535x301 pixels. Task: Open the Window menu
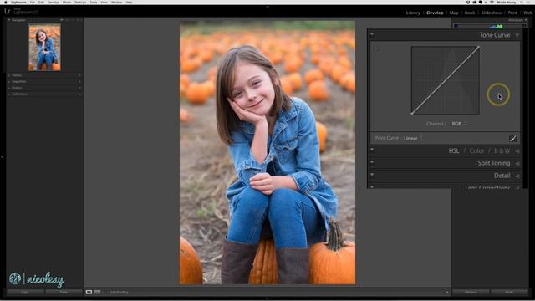(116, 2)
